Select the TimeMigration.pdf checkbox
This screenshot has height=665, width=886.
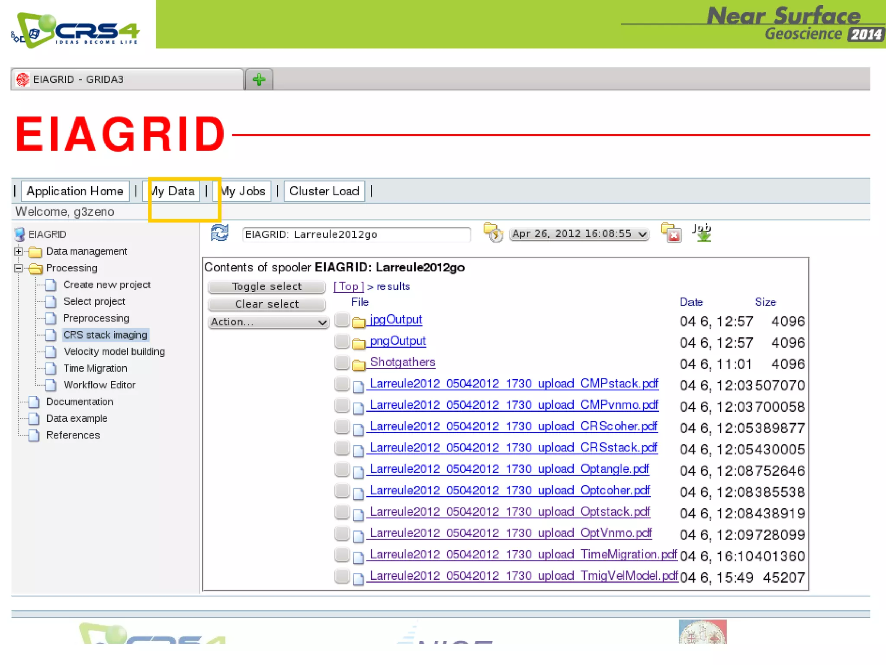342,555
